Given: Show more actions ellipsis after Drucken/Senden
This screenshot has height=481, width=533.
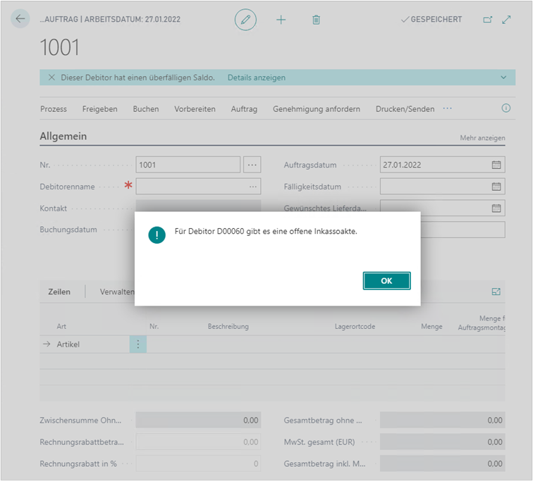Looking at the screenshot, I should click(447, 108).
